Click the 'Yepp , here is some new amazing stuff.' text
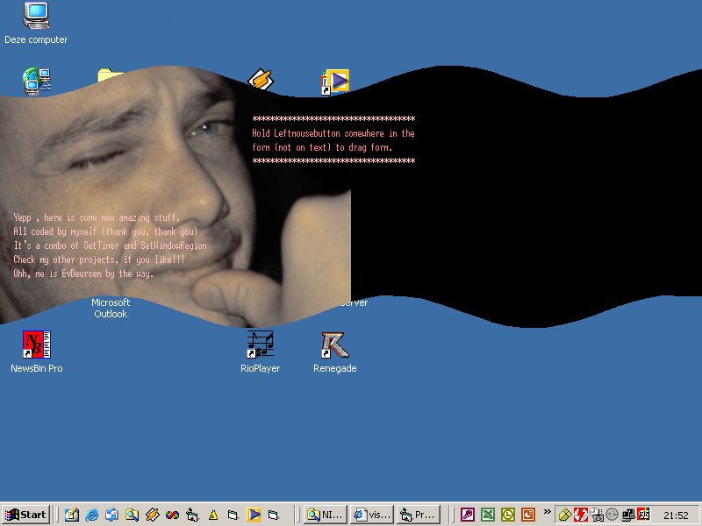Image resolution: width=702 pixels, height=526 pixels. pyautogui.click(x=97, y=217)
